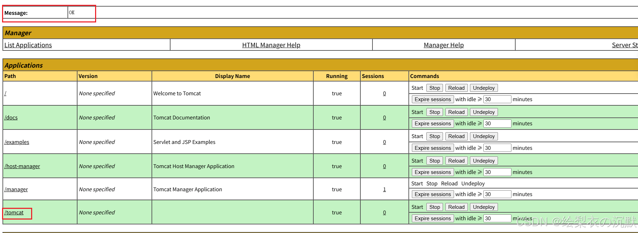
Task: Select the OK message text
Action: (x=72, y=12)
